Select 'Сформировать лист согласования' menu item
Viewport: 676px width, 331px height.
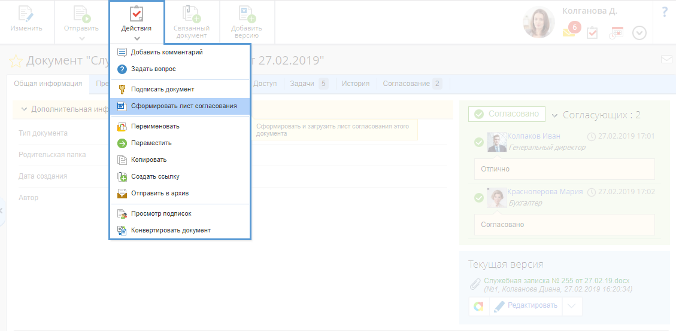(x=183, y=106)
